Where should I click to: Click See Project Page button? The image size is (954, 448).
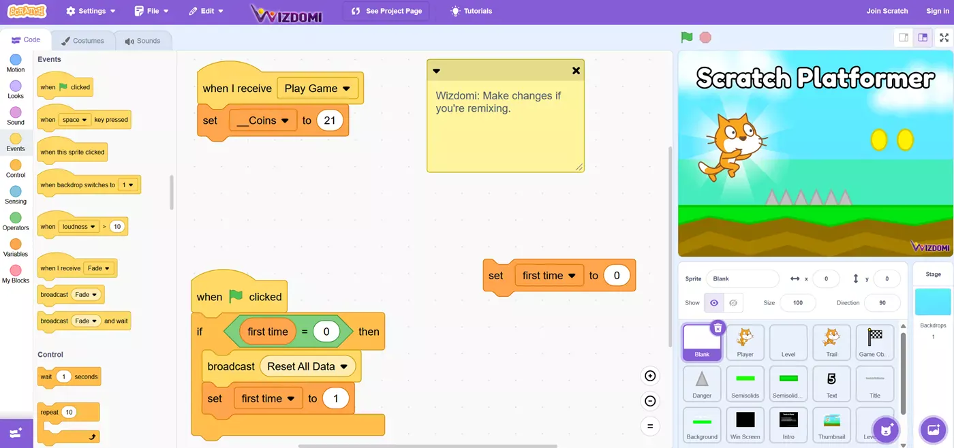point(386,11)
